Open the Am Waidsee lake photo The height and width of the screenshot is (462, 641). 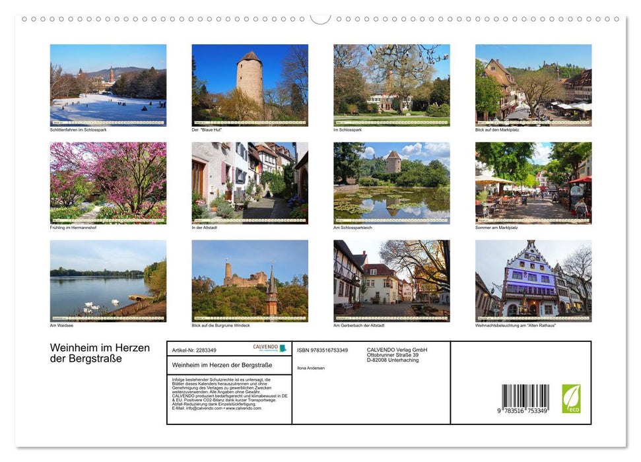coord(108,281)
